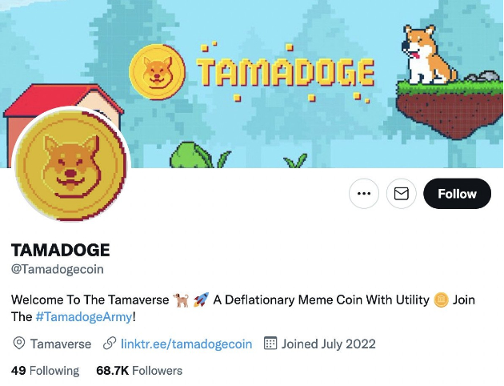Click the gold coin emoji in bio
The height and width of the screenshot is (386, 504).
[x=441, y=300]
